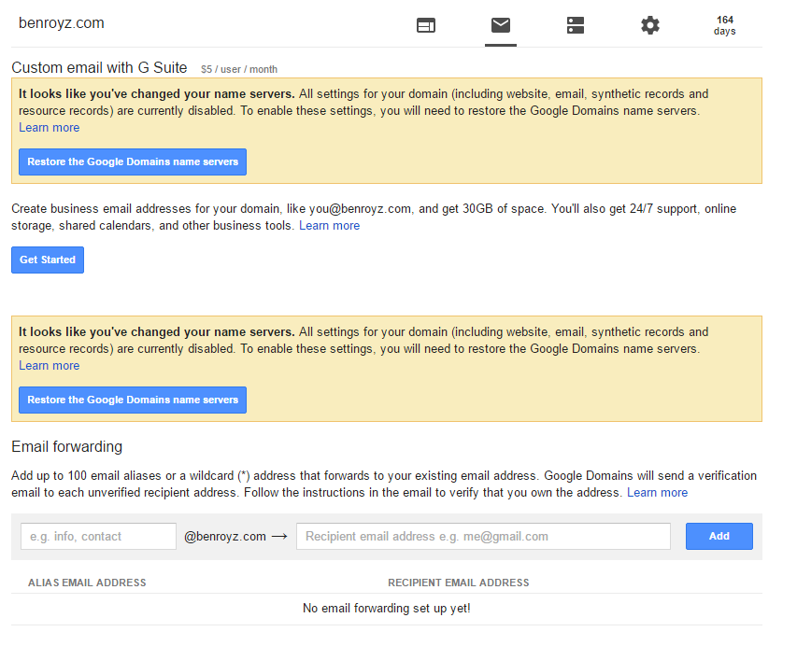The height and width of the screenshot is (646, 797).
Task: Click Learn more in first name servers warning
Action: point(49,128)
